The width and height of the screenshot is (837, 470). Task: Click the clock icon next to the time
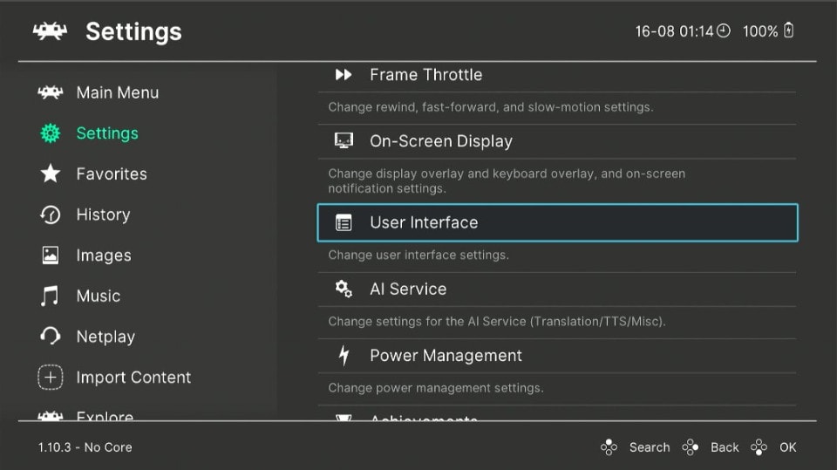(x=724, y=31)
